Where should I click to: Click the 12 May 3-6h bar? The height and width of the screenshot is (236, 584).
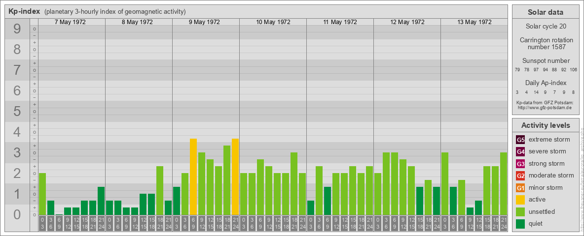(386, 184)
